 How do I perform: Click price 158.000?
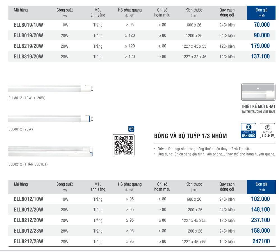point(260,231)
